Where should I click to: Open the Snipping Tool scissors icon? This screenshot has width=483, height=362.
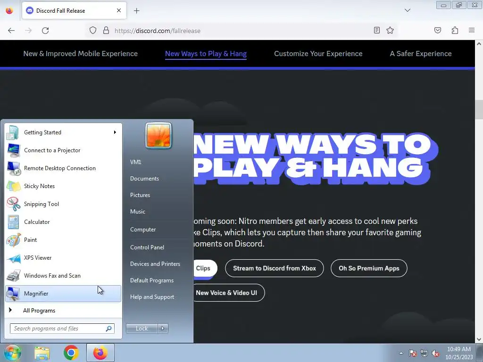tap(13, 204)
